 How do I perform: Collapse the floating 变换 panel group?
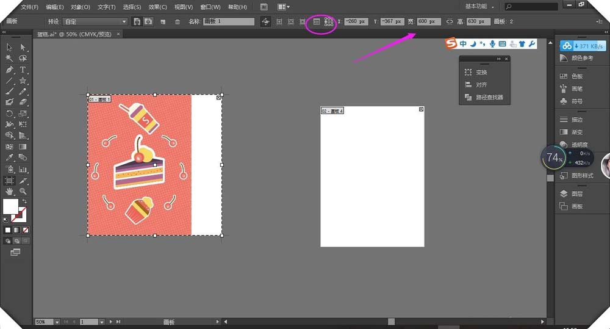pyautogui.click(x=499, y=59)
